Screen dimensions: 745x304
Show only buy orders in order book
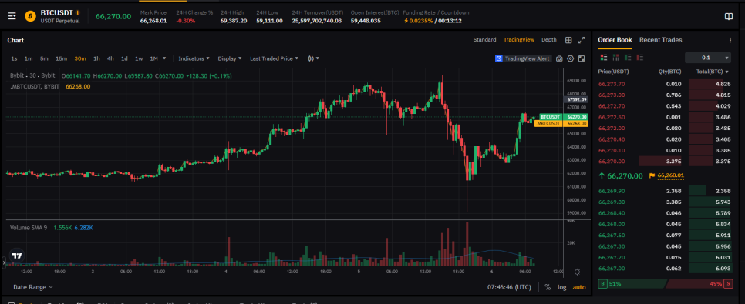[x=628, y=58]
